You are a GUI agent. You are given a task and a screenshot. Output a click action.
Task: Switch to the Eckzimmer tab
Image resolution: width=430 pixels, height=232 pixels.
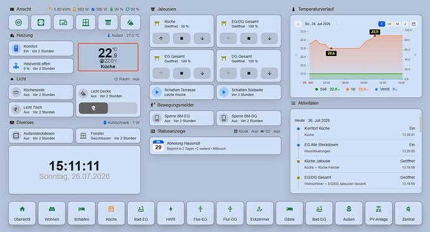(260, 213)
